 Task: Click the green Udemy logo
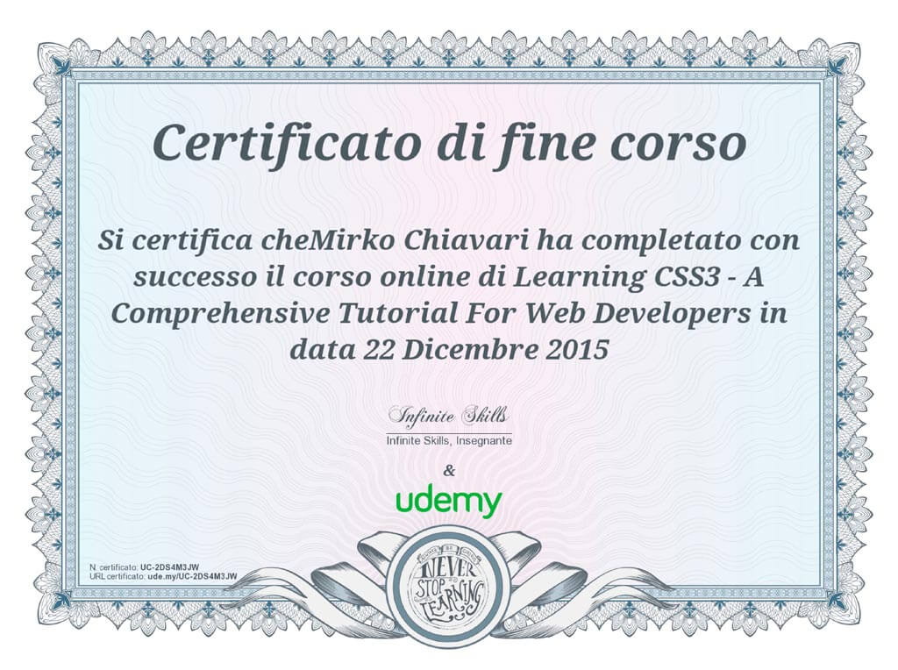[x=449, y=502]
